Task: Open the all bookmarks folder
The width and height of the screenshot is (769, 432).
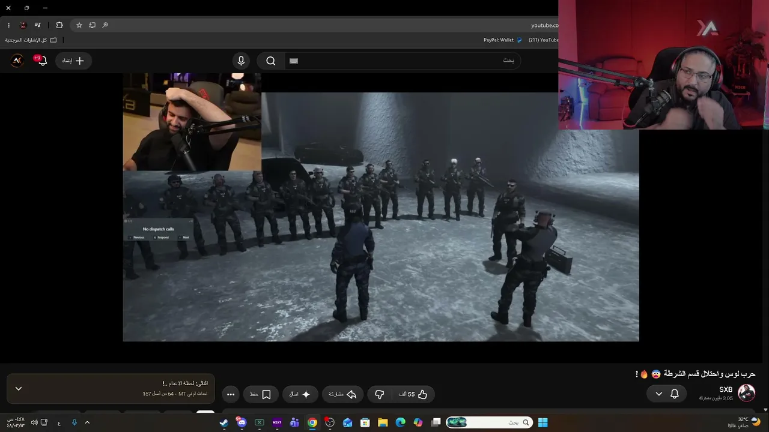Action: (31, 40)
